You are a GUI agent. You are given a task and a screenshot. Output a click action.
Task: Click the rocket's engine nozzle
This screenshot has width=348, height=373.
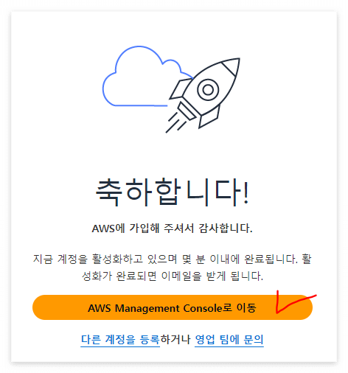coord(187,111)
